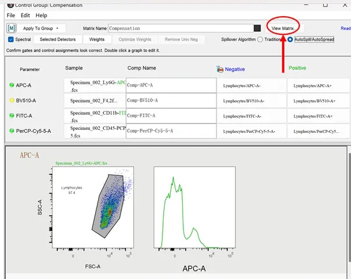Click the icon beside the Negative header
The height and width of the screenshot is (279, 351).
pos(220,69)
